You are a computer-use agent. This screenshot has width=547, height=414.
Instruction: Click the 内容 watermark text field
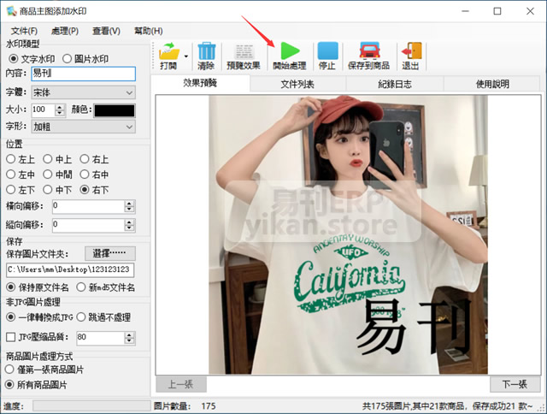83,74
